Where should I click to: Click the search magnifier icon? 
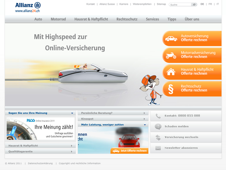tap(194, 5)
